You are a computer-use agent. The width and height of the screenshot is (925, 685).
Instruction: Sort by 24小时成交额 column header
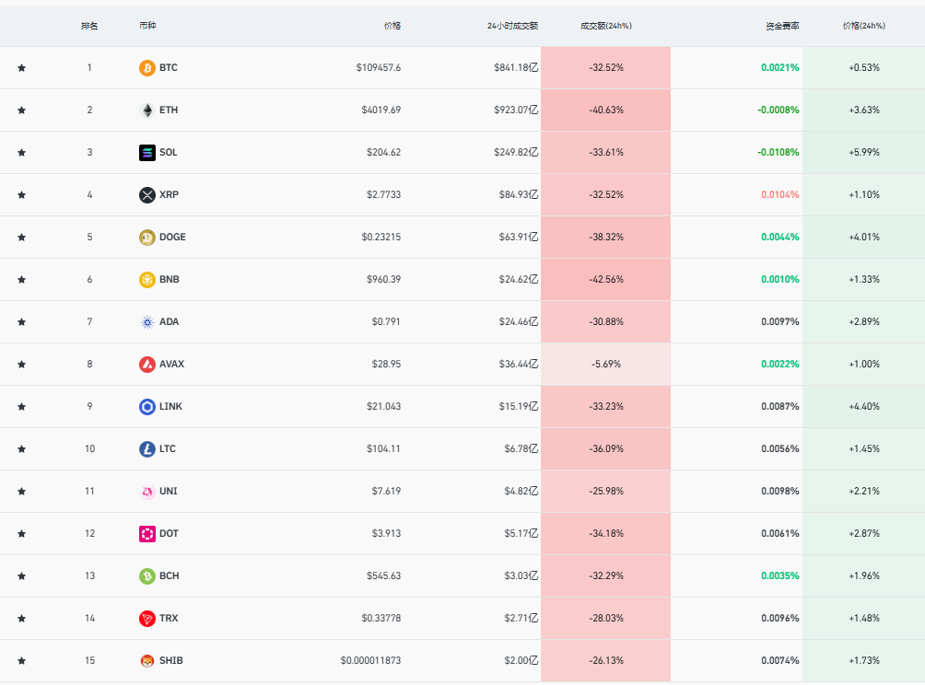click(x=512, y=26)
